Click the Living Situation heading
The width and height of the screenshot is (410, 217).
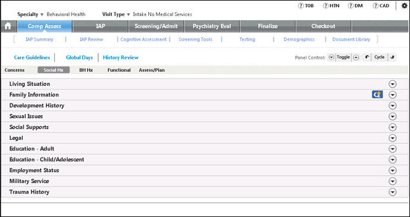30,84
